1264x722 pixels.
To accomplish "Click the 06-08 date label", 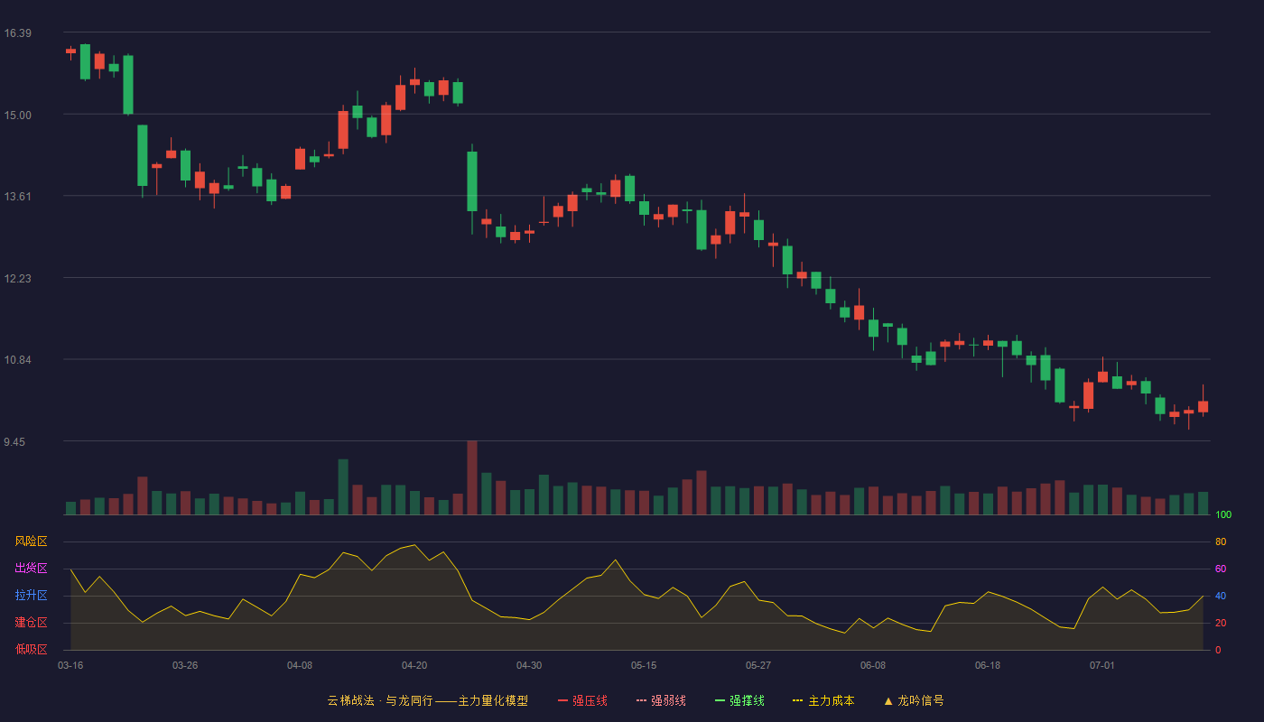I will [x=873, y=665].
